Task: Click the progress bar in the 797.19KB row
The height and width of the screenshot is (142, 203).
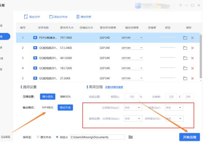Action: (168, 37)
